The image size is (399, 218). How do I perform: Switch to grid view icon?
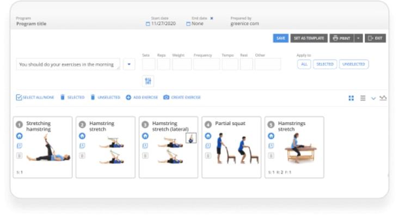tap(351, 98)
